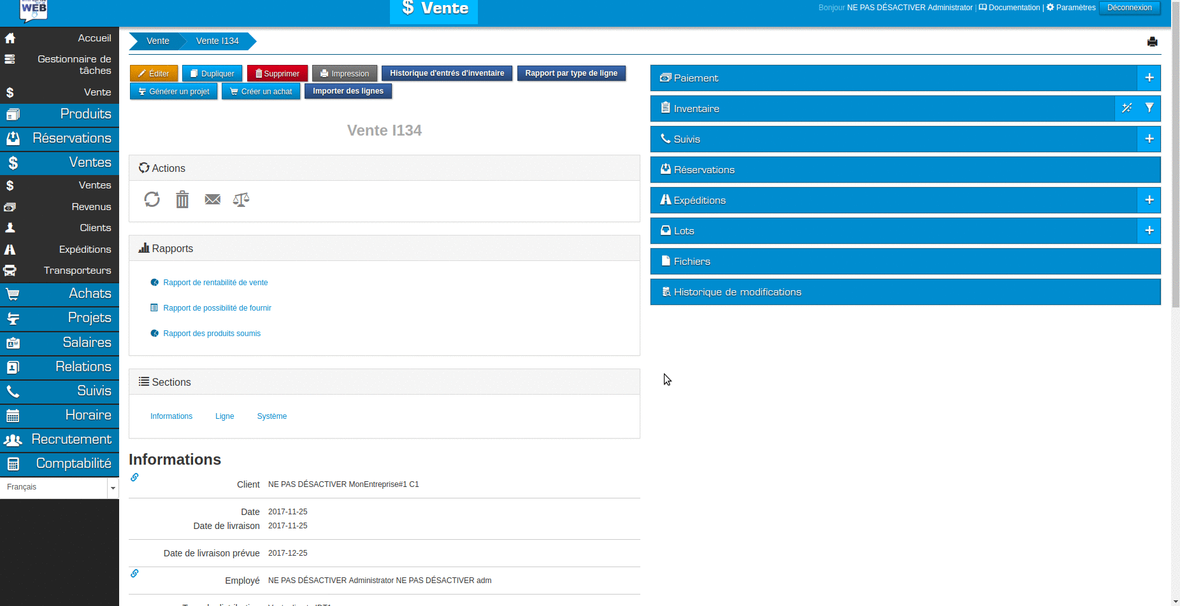Open the Français language dropdown
Image resolution: width=1180 pixels, height=606 pixels.
coord(59,488)
